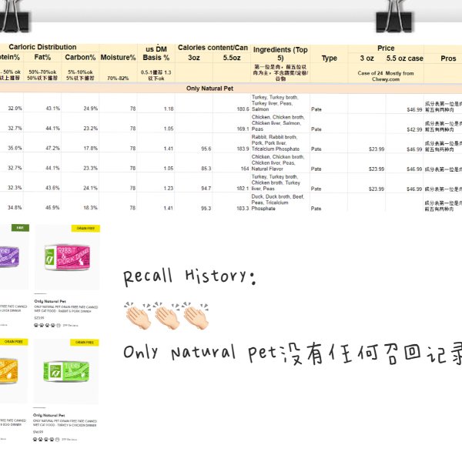The height and width of the screenshot is (462, 462).
Task: Open reviews link on Turkey & Chicken card
Action: point(69,440)
